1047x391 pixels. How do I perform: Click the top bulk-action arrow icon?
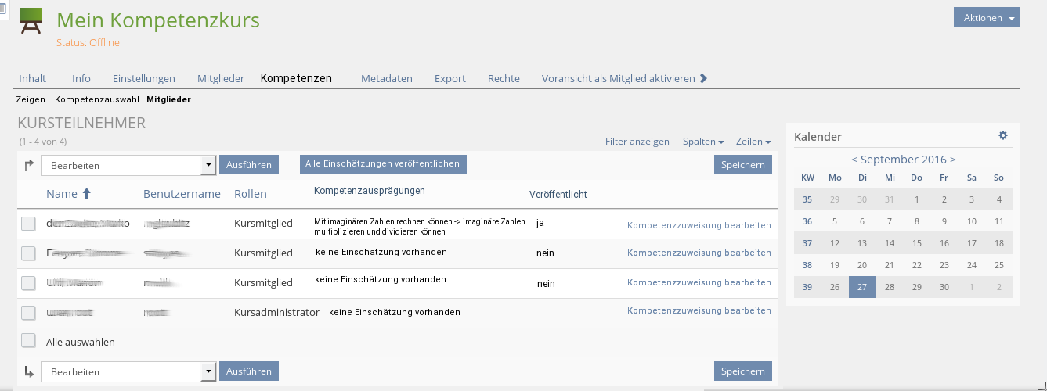(x=29, y=165)
